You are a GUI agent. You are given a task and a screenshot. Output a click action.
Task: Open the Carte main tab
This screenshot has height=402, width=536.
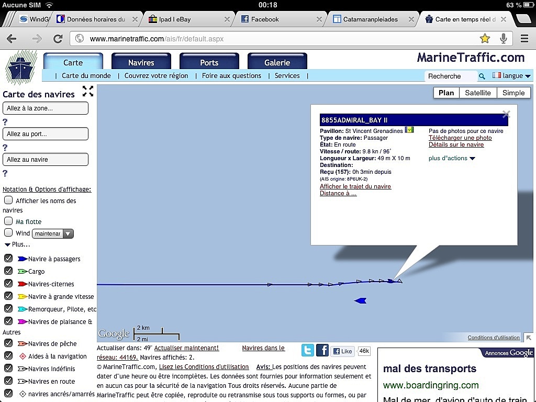[x=73, y=62]
